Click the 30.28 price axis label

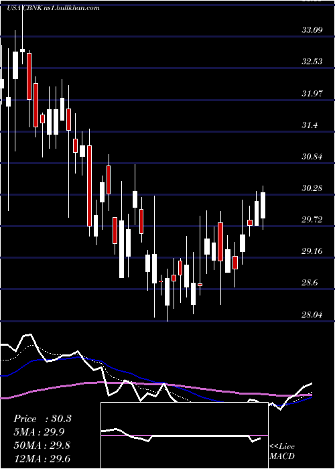pyautogui.click(x=312, y=188)
